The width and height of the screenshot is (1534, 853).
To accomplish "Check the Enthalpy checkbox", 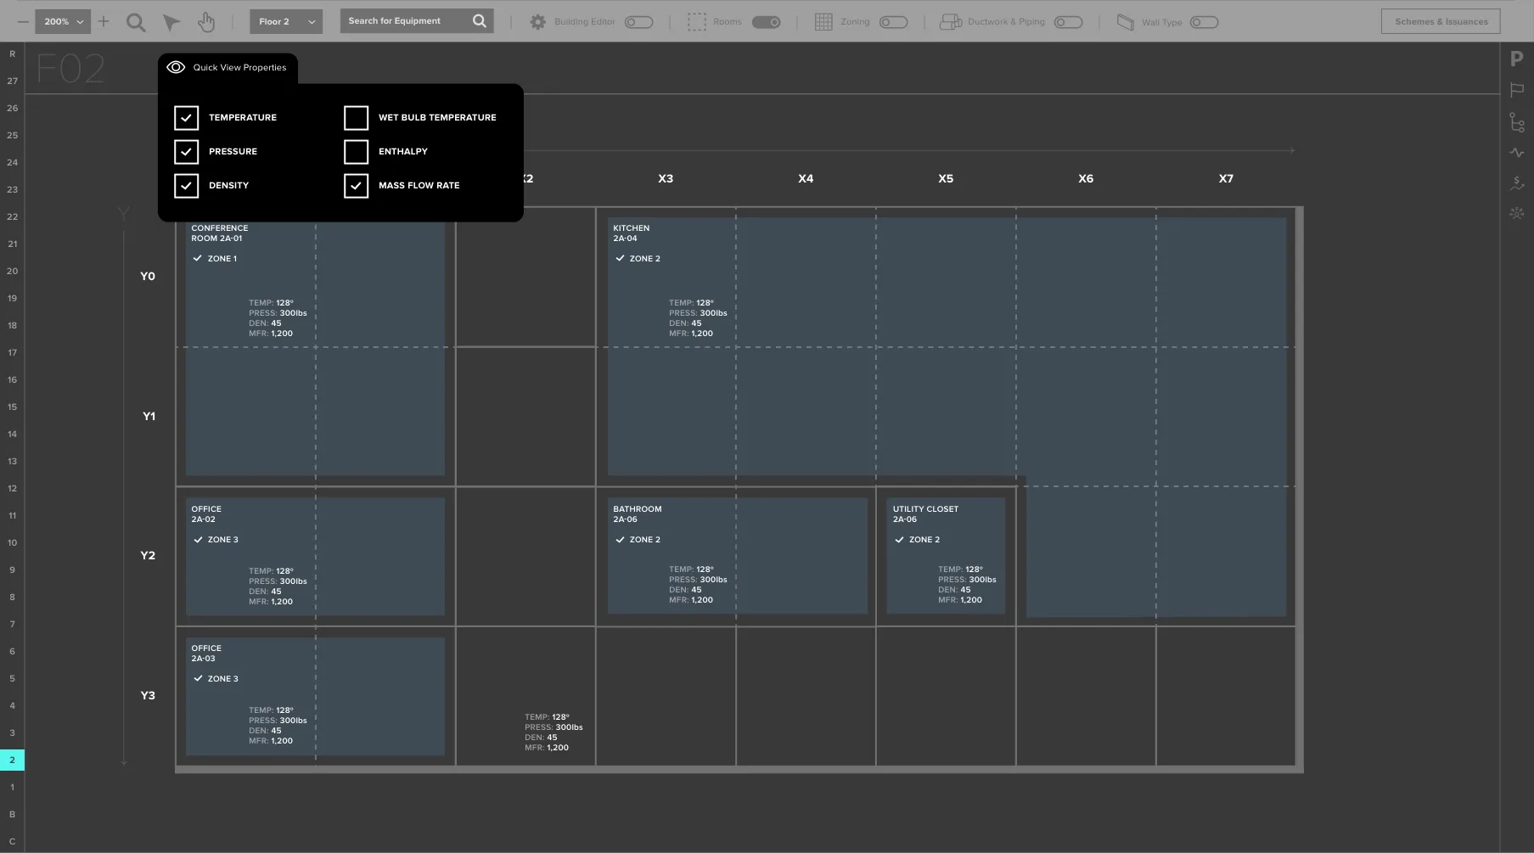I will tap(356, 151).
